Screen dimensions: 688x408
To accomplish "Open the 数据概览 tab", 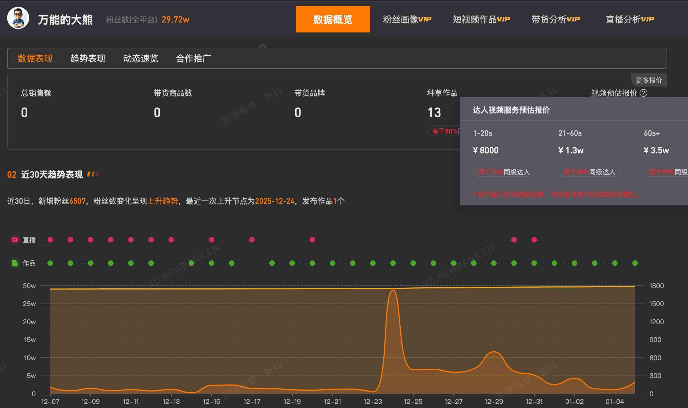I will [333, 19].
